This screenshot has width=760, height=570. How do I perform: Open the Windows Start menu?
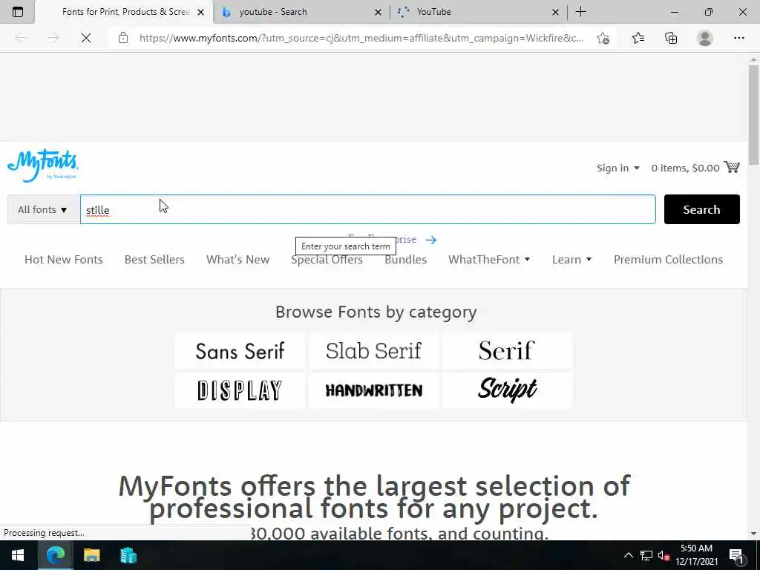(x=18, y=555)
